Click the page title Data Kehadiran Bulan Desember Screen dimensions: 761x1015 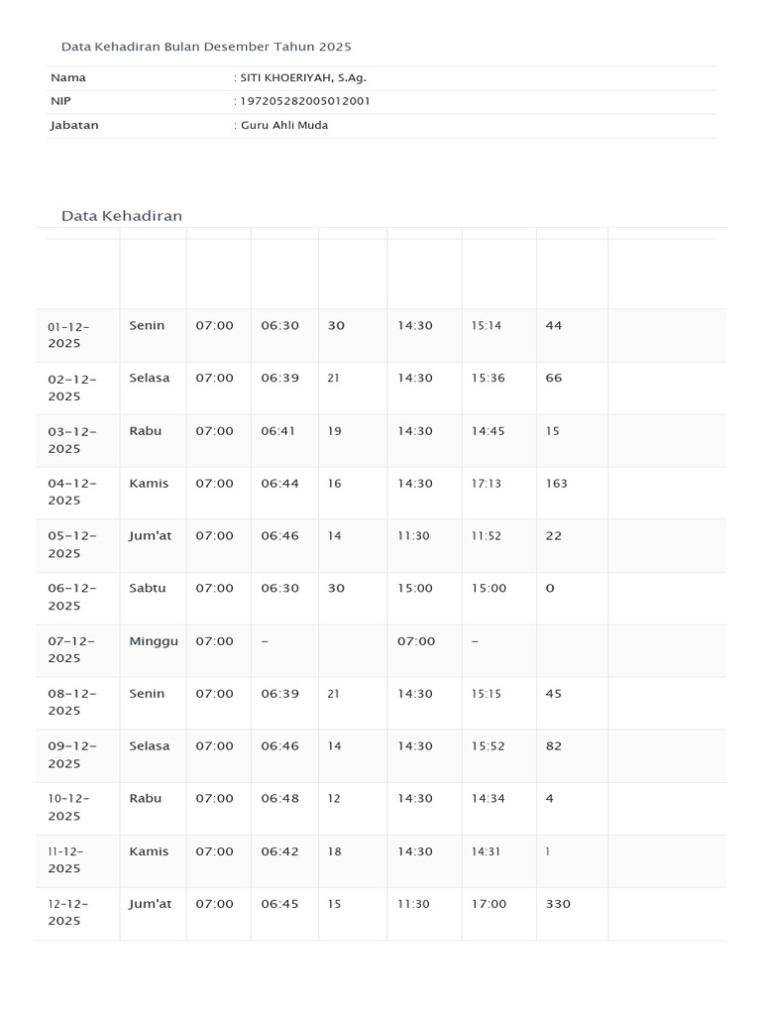pyautogui.click(x=206, y=47)
